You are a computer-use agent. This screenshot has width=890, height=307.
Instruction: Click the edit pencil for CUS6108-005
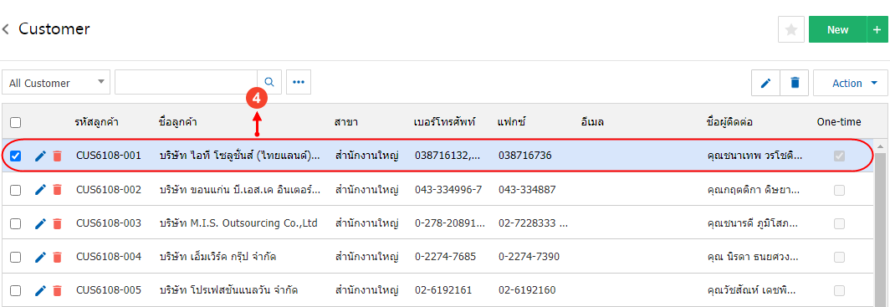40,290
